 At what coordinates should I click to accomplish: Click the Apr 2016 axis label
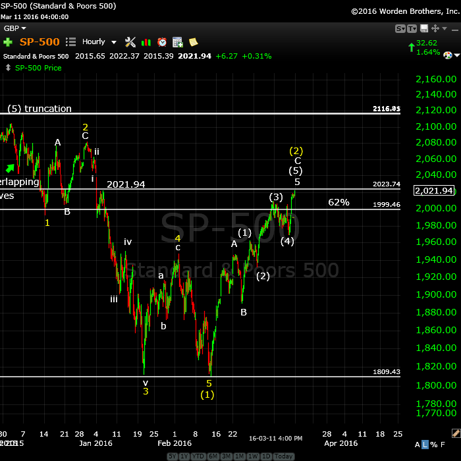click(x=340, y=443)
